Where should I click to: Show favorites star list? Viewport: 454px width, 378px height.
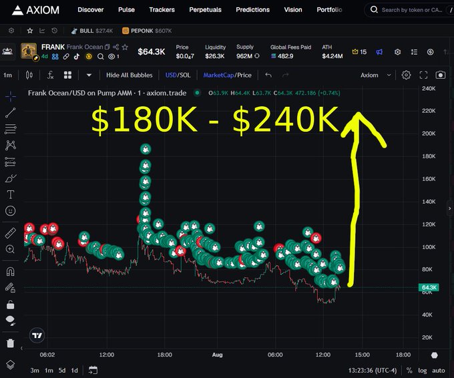pos(30,31)
